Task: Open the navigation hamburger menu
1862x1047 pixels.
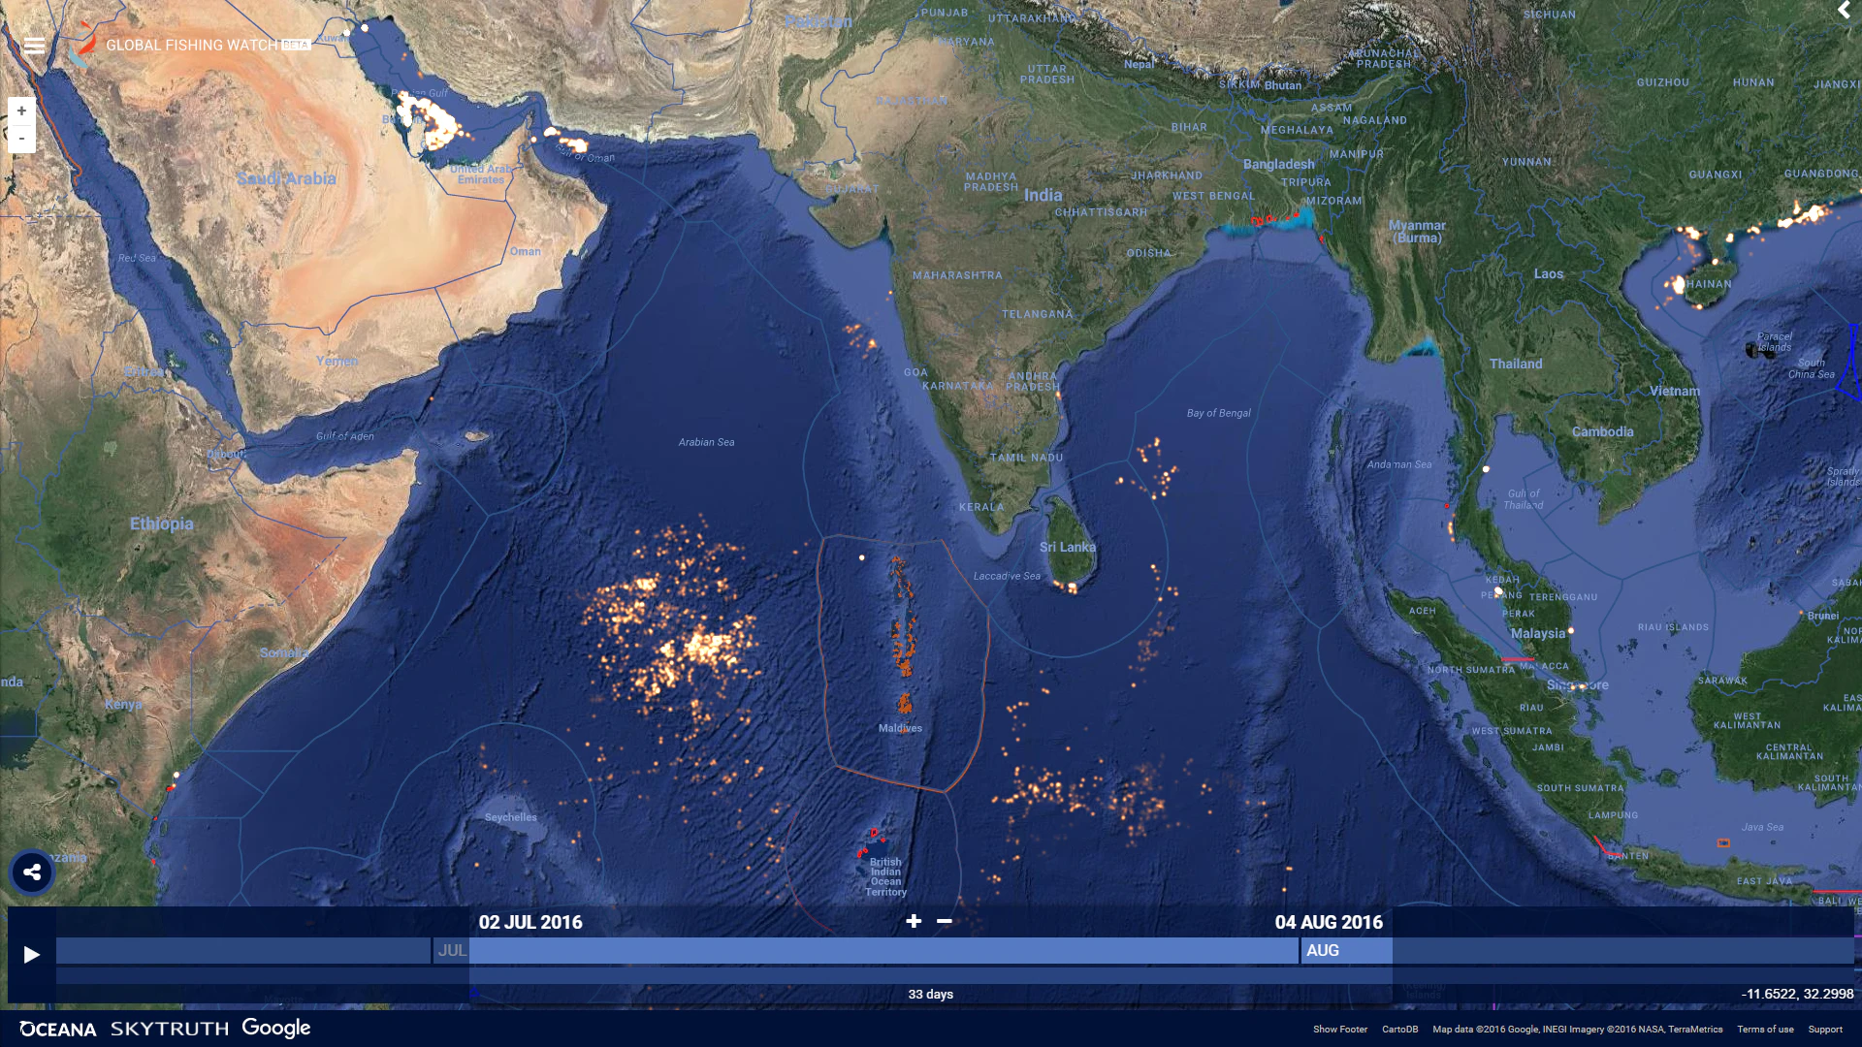Action: [x=34, y=45]
